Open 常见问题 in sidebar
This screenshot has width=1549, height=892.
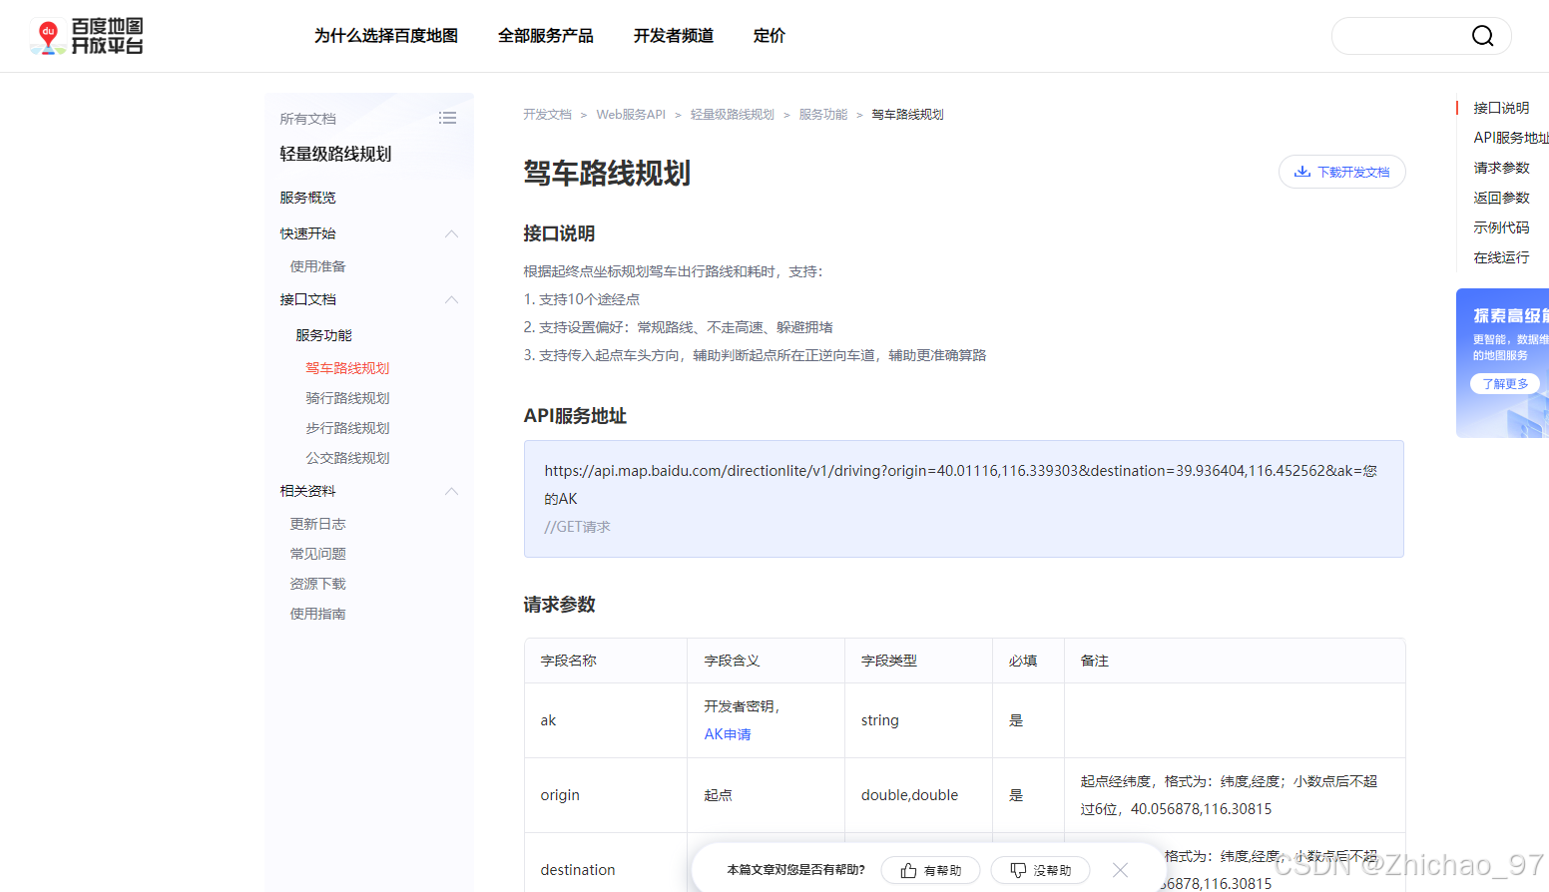point(317,554)
